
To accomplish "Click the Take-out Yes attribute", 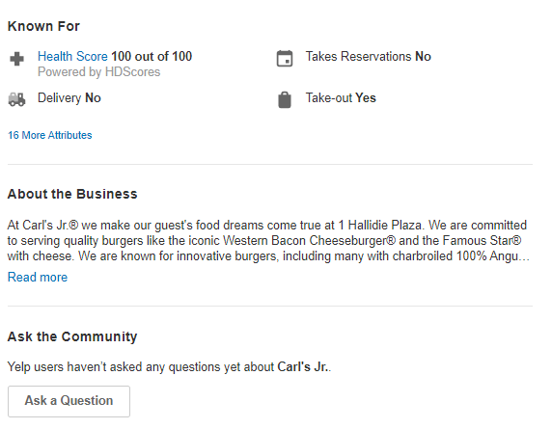I will [341, 97].
